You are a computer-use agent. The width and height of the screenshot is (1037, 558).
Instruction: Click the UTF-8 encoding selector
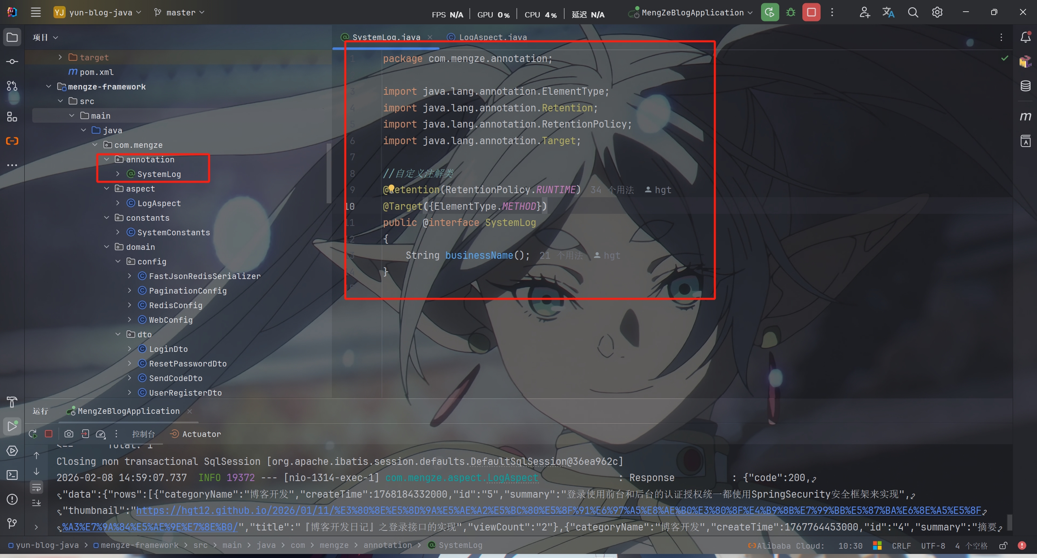click(932, 546)
